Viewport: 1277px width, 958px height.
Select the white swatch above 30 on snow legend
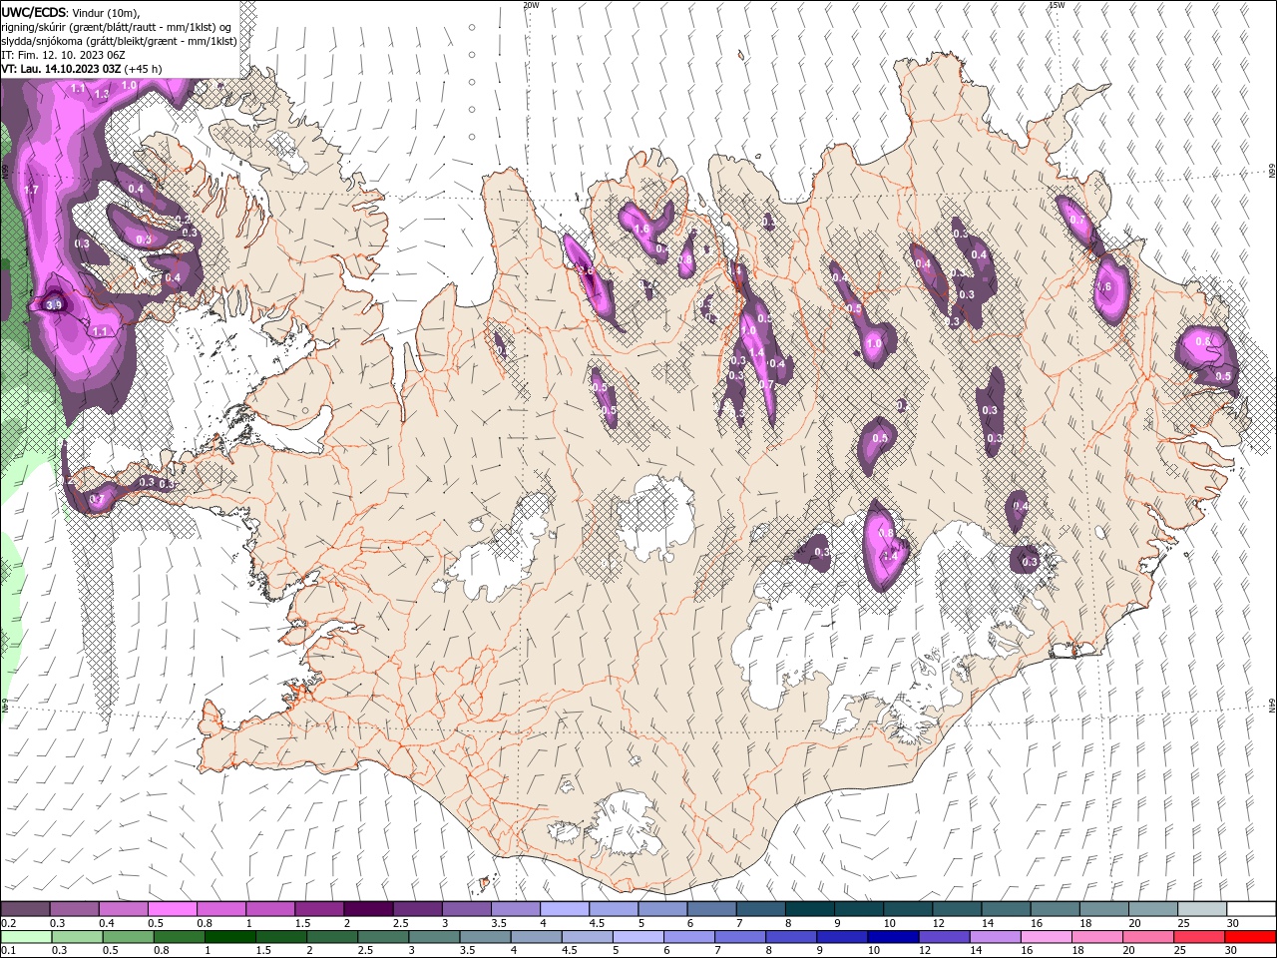coord(1251,908)
